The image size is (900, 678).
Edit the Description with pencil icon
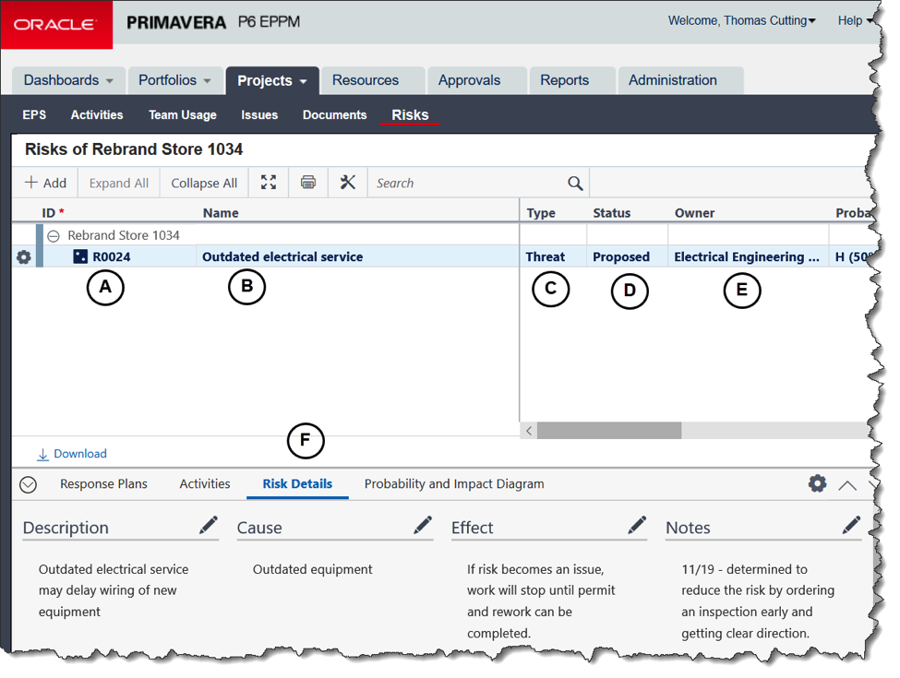click(x=209, y=525)
